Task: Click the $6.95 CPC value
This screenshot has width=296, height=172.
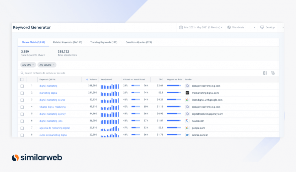Action: pyautogui.click(x=160, y=114)
